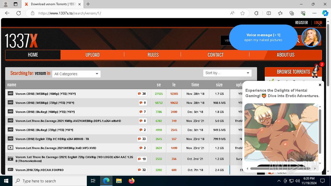The image size is (331, 186).
Task: Open the Favorites list icon
Action: tap(280, 13)
